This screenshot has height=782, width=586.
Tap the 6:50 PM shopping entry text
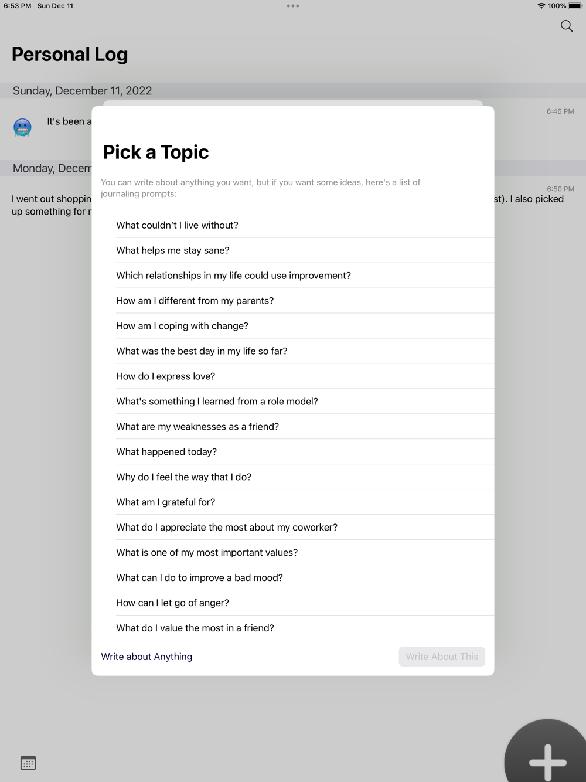click(51, 205)
